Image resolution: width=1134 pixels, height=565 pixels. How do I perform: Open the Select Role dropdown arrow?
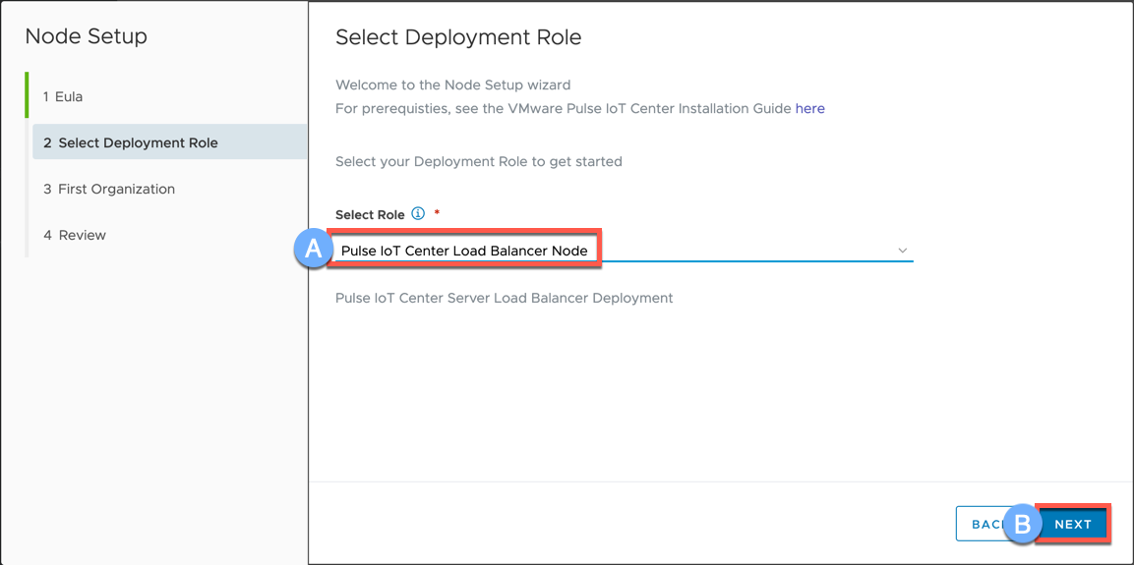[x=903, y=250]
